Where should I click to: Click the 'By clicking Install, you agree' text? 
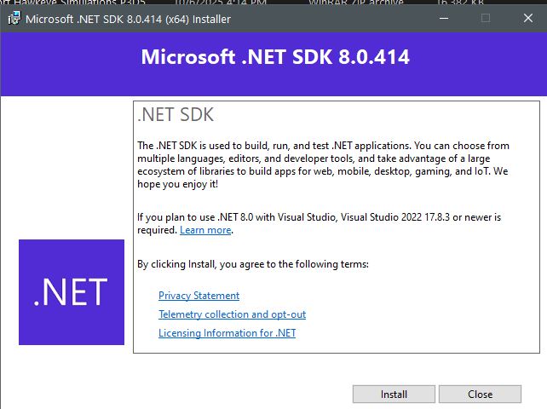253,264
